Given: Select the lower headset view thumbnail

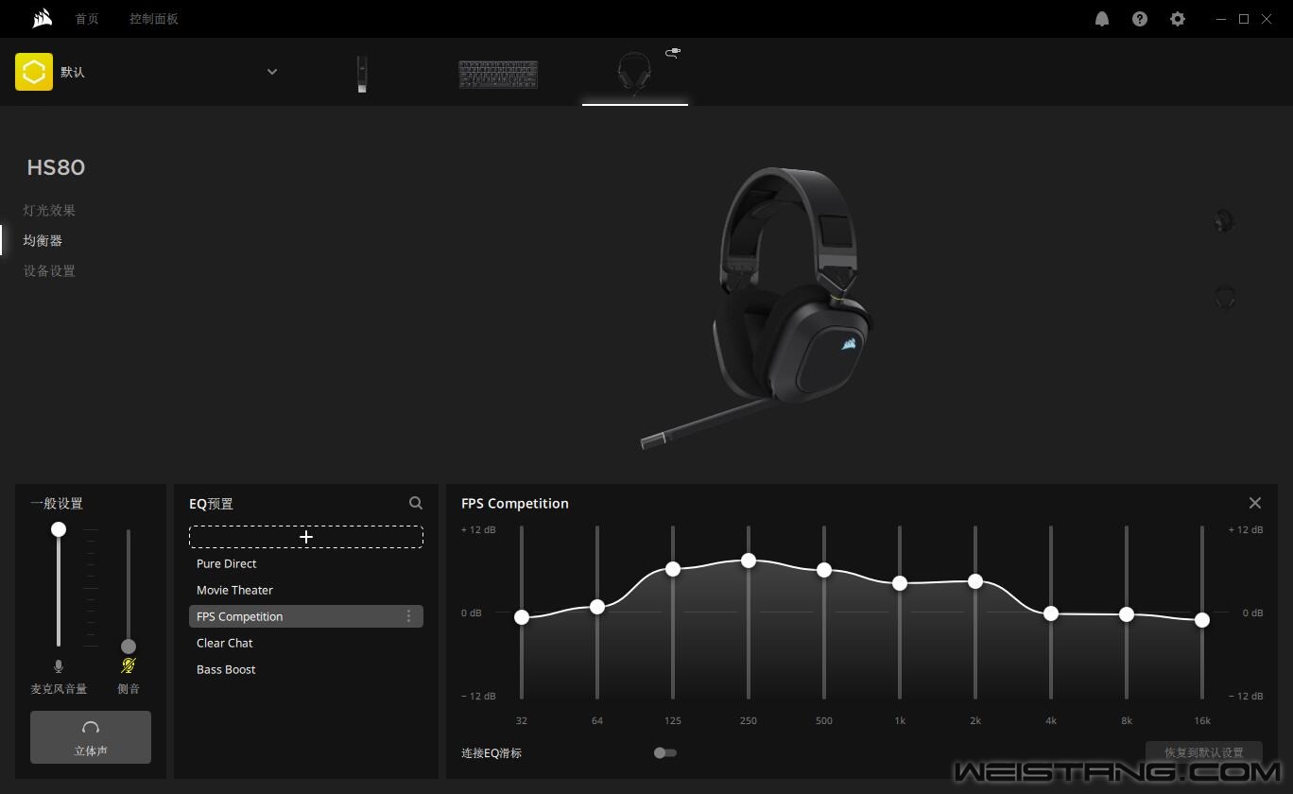Looking at the screenshot, I should coord(1224,298).
